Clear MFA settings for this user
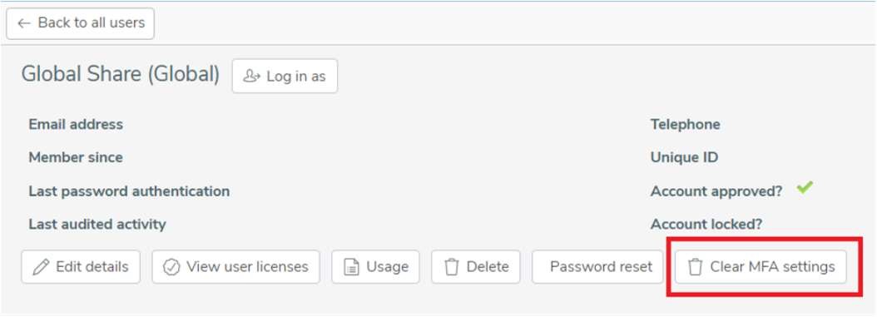This screenshot has width=877, height=317. (x=761, y=267)
